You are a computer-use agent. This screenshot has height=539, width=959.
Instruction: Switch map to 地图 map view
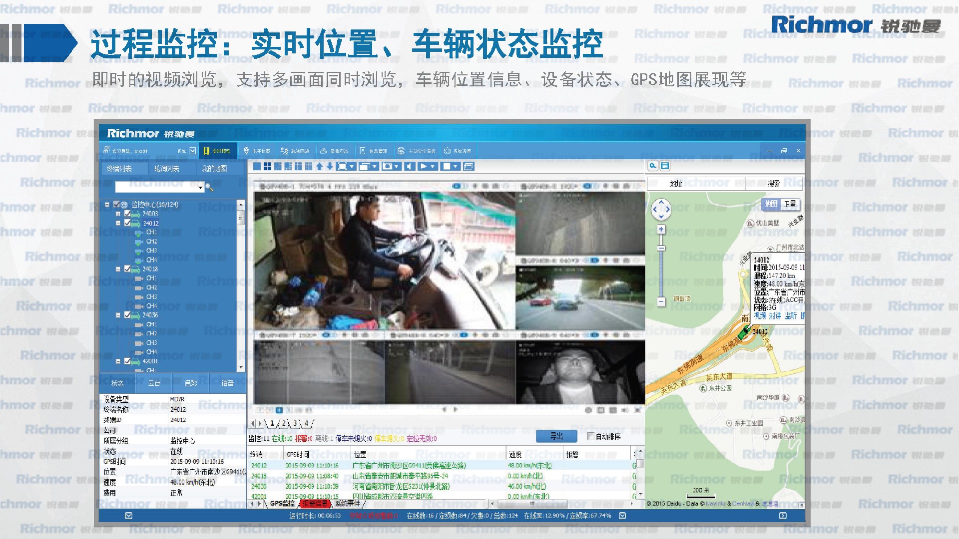coord(771,204)
